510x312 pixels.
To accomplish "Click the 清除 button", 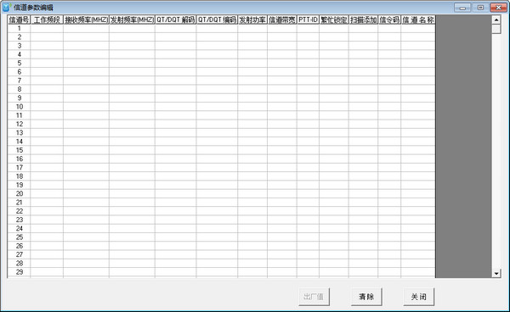I will click(x=366, y=297).
